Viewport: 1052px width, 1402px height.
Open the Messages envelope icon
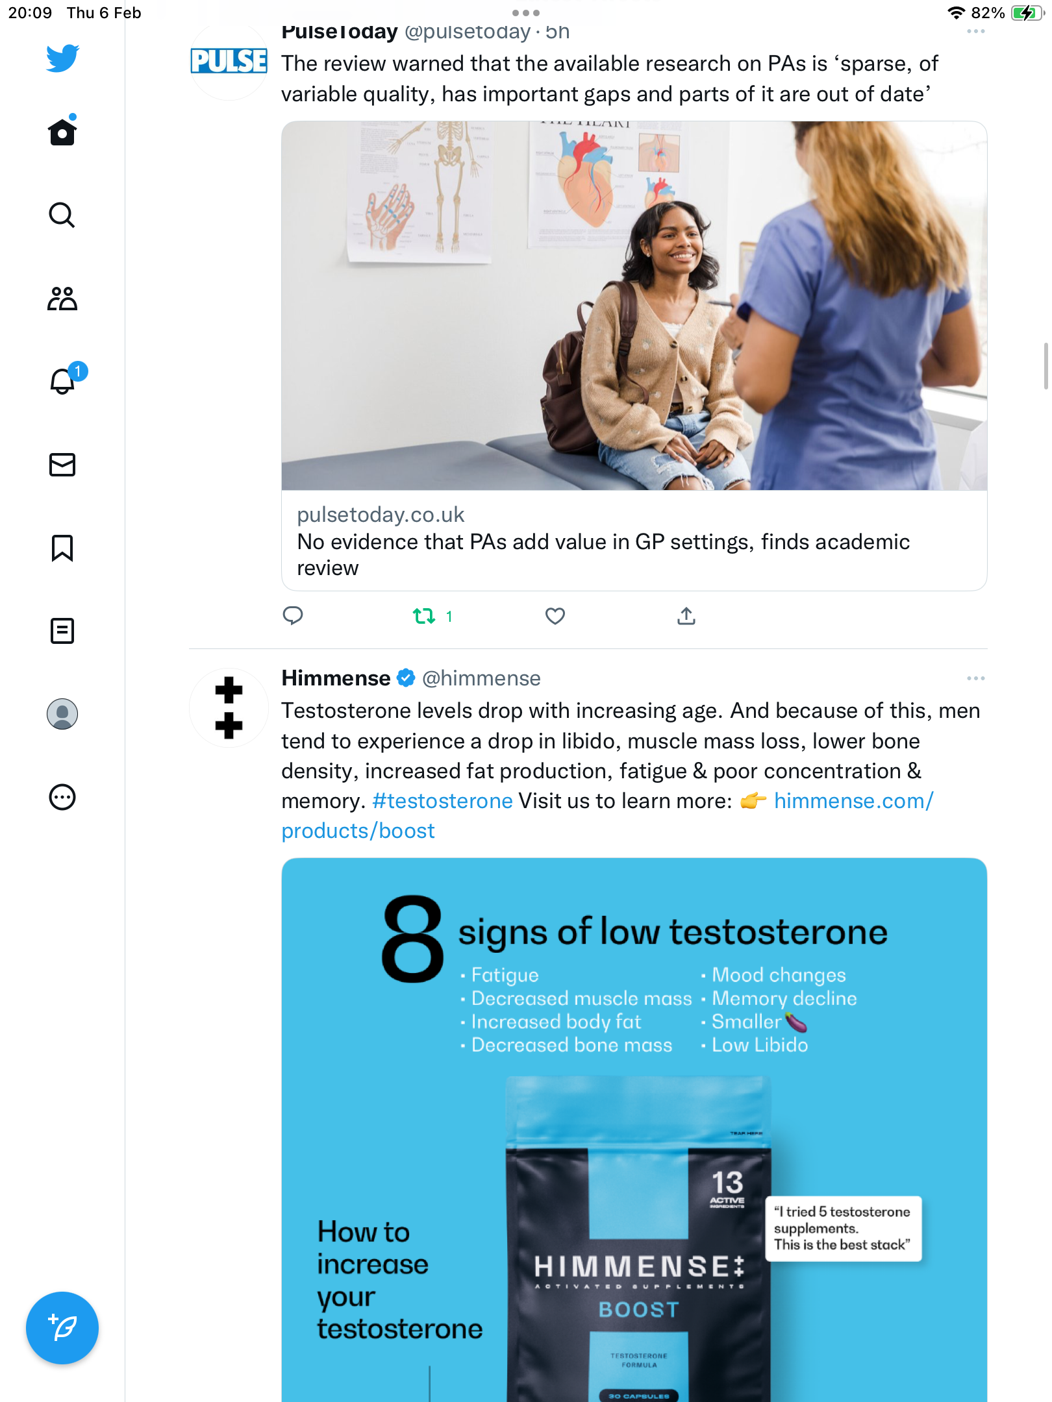(x=62, y=465)
